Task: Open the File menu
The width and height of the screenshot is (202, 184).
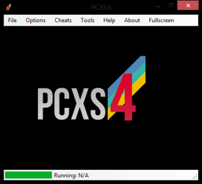Action: click(x=12, y=20)
